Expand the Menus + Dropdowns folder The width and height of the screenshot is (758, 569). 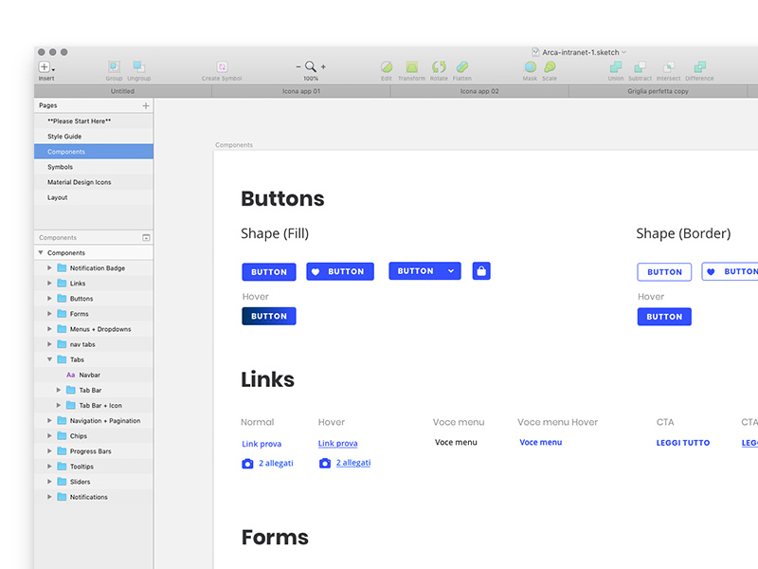tap(49, 329)
